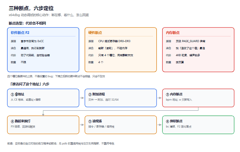The height and width of the screenshot is (152, 240).
Task: Click 只有 4 个槽位 cost line
Action: coord(116,55)
